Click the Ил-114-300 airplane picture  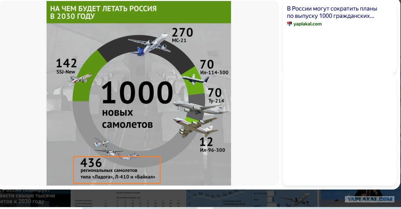coord(195,79)
